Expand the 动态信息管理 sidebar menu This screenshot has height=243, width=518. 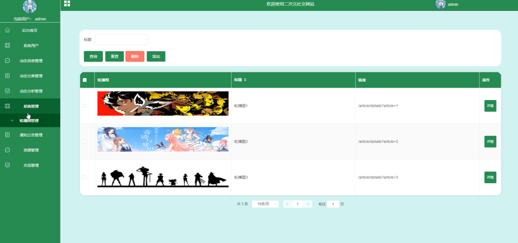tap(30, 60)
